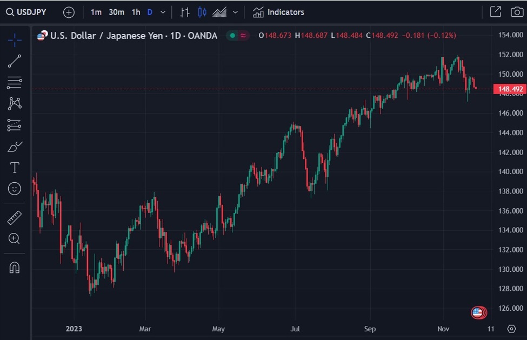
Task: Select the Trend Line drawing tool
Action: tap(15, 61)
